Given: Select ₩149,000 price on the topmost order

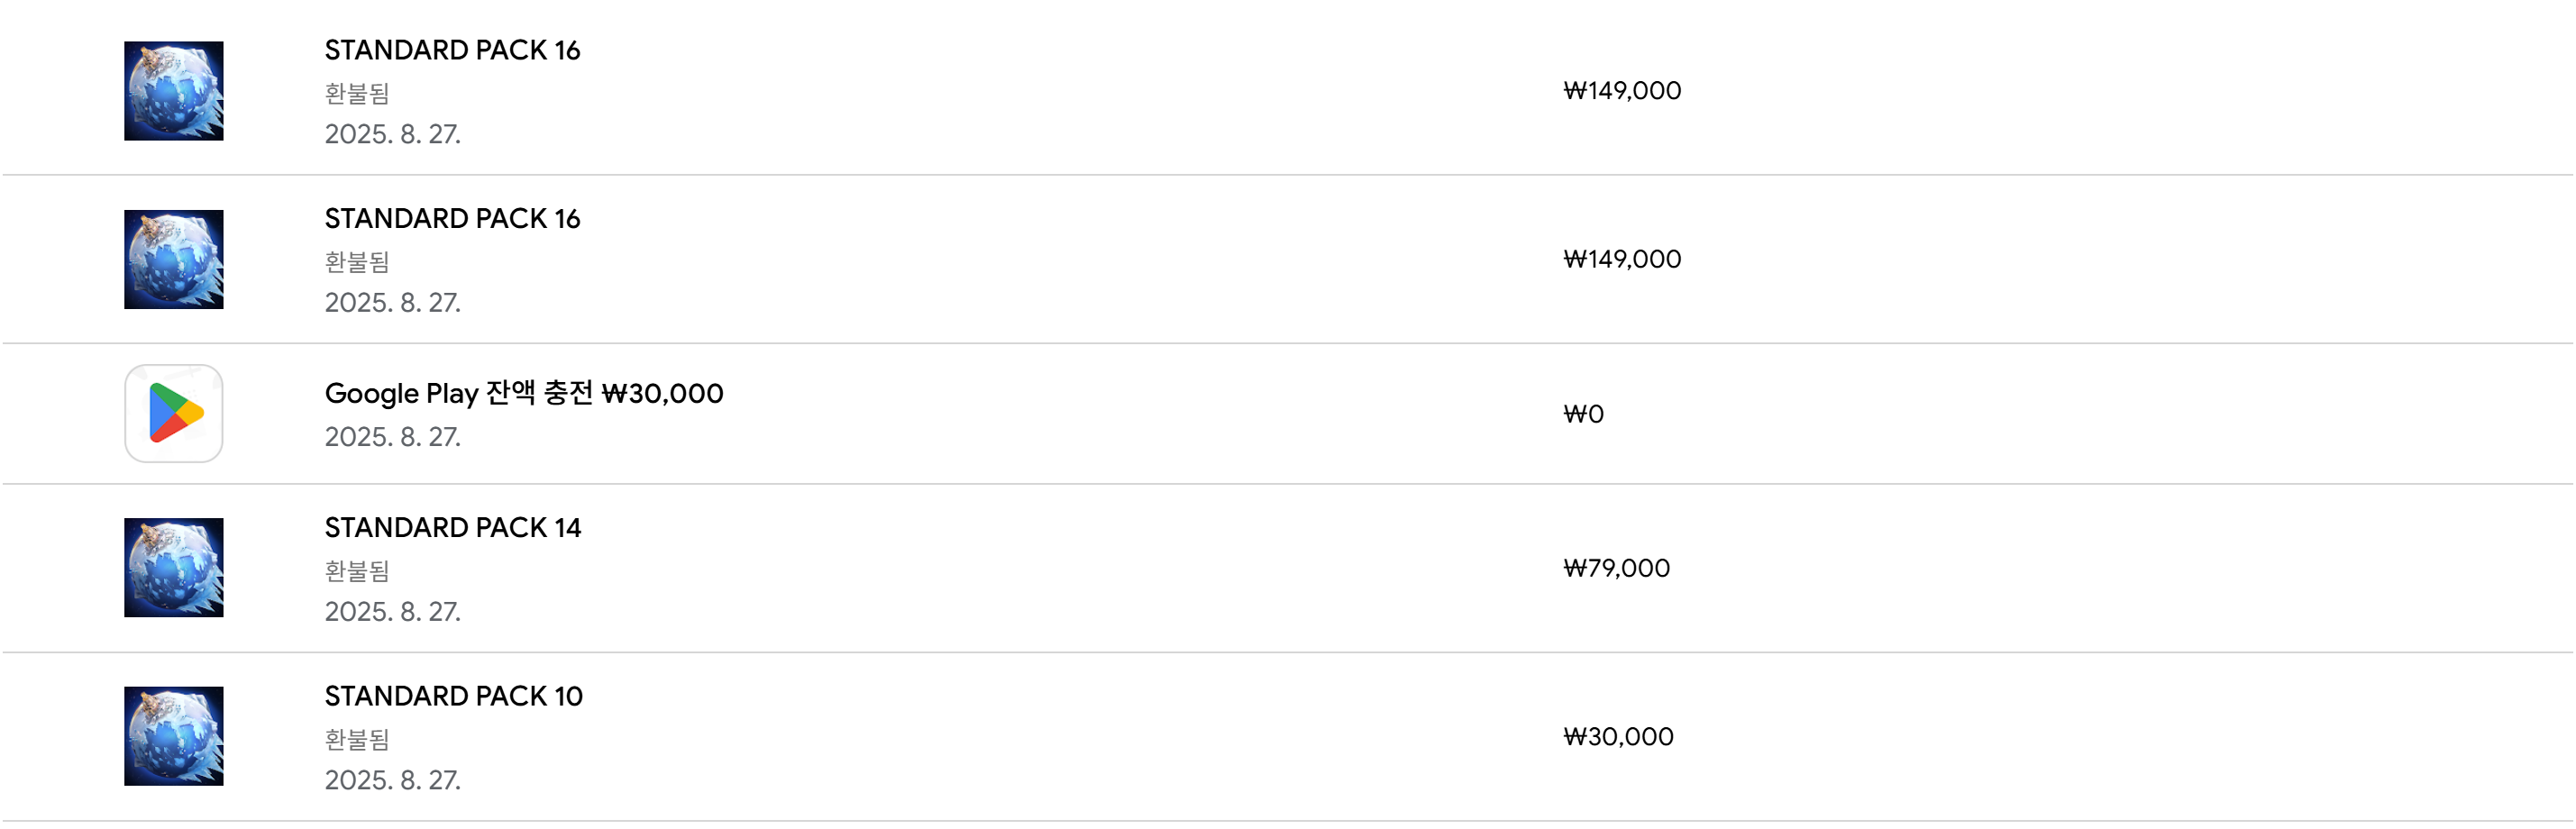Looking at the screenshot, I should tap(1623, 91).
